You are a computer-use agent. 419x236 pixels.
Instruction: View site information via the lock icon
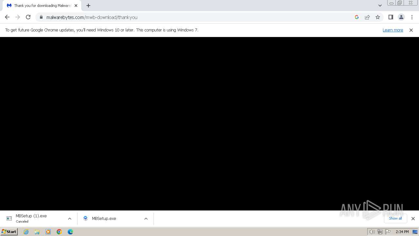tap(41, 17)
